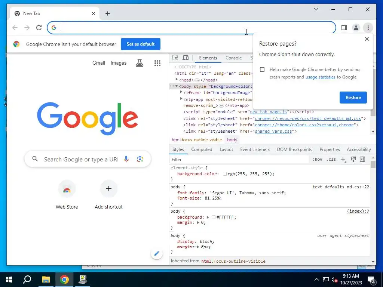Expand the iframe backgroundImage node
Image resolution: width=383 pixels, height=287 pixels.
tap(181, 92)
